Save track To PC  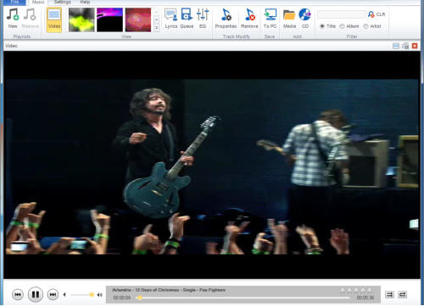(270, 19)
